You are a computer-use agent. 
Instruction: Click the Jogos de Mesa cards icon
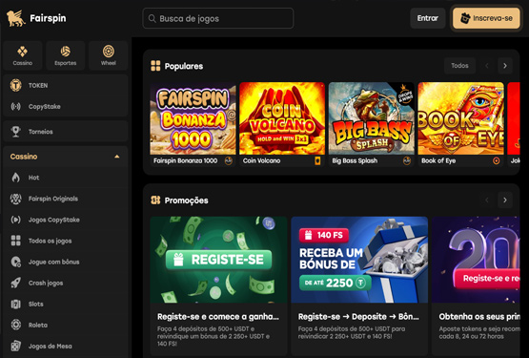click(16, 346)
